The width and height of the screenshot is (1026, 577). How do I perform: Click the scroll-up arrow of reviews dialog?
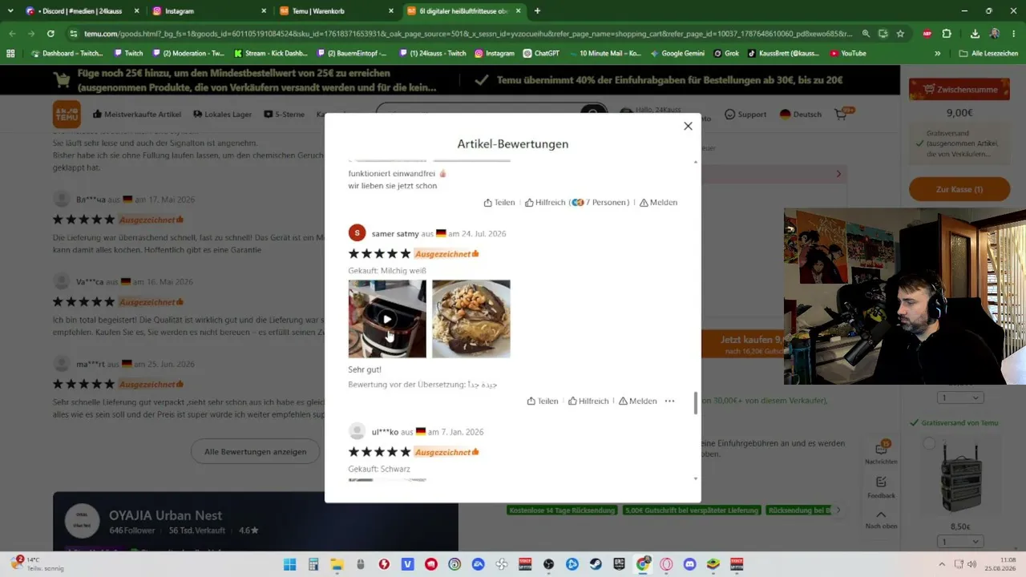coord(696,162)
